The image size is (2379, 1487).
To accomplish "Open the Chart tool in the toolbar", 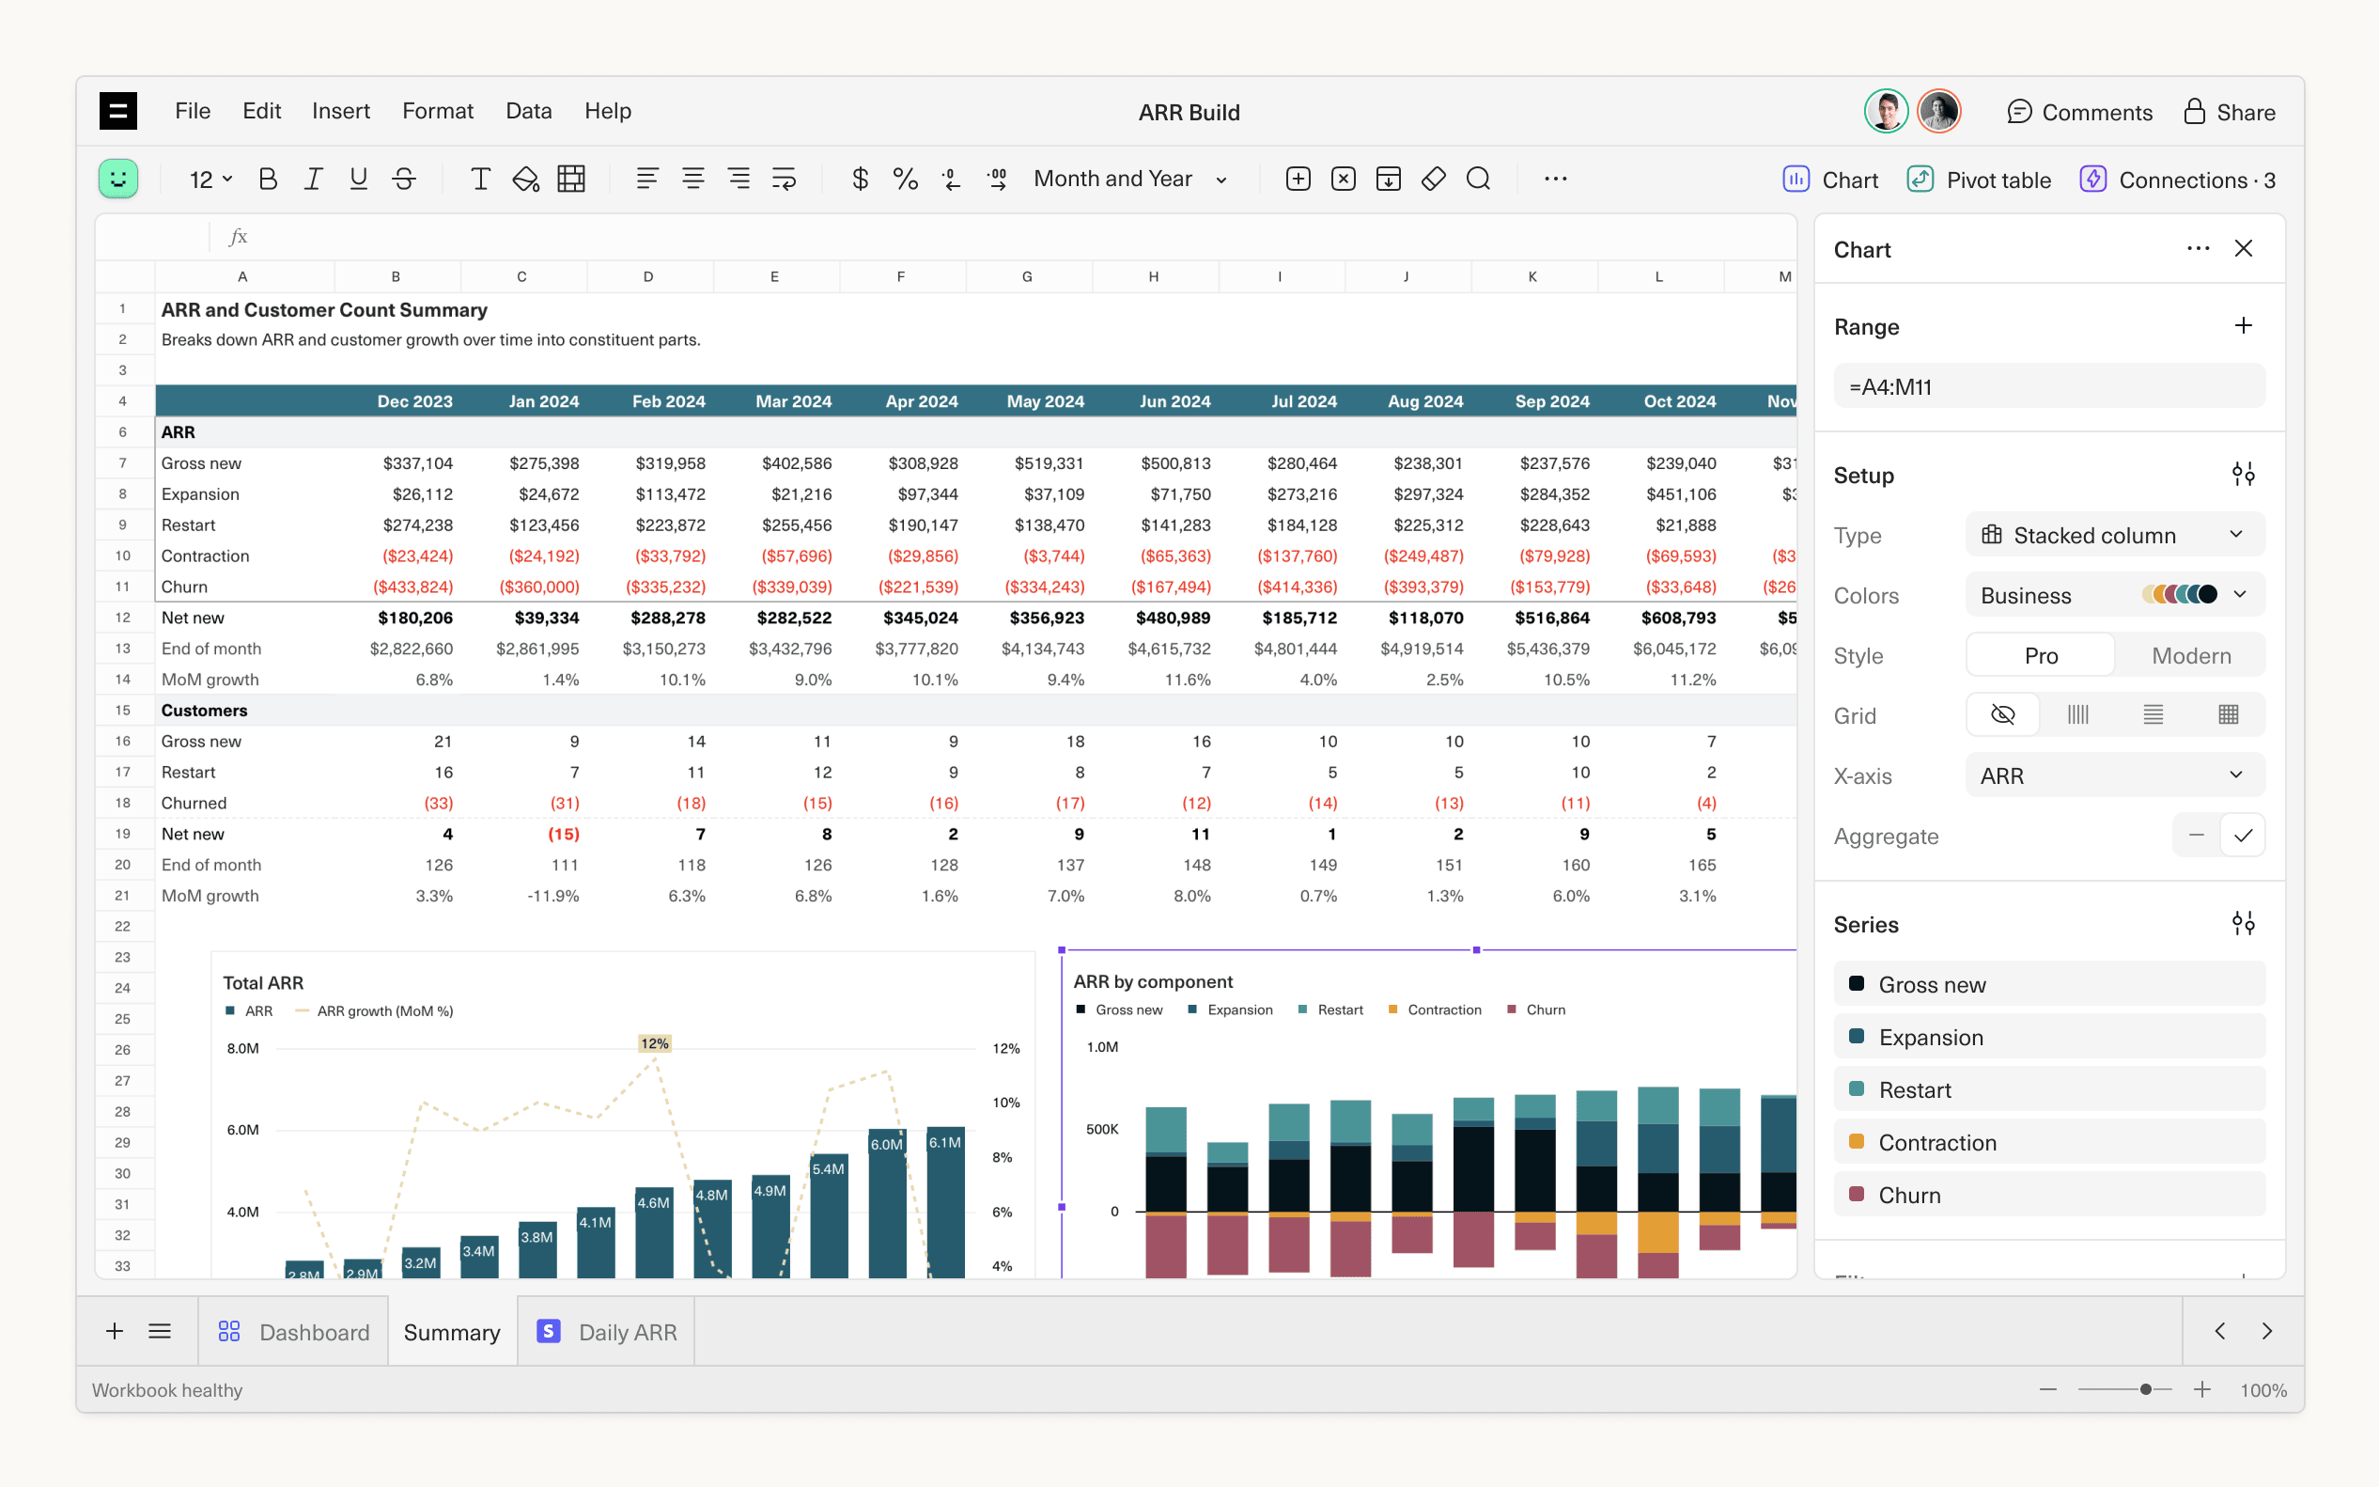I will 1830,179.
